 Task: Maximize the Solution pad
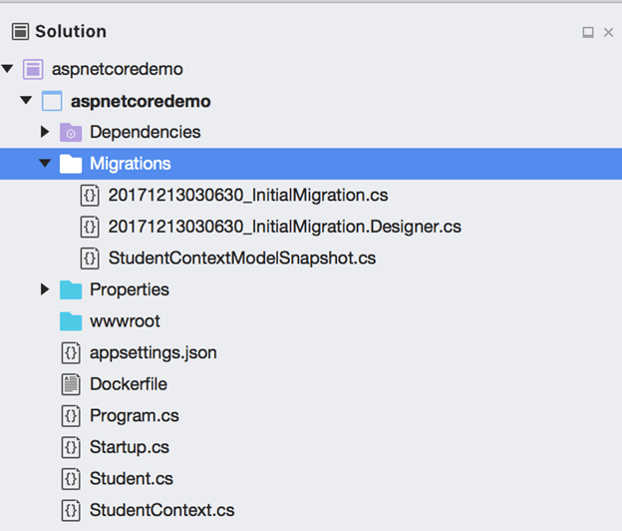point(588,33)
